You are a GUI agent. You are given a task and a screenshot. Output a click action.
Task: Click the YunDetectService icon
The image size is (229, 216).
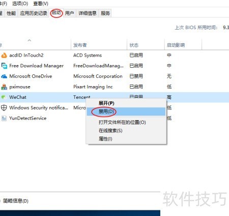point(4,118)
